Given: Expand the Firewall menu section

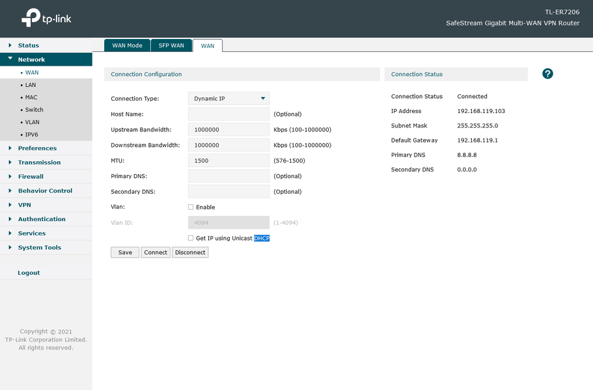Looking at the screenshot, I should tap(46, 176).
